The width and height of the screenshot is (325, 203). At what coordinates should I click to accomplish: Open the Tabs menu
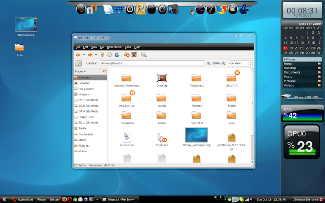pos(128,47)
